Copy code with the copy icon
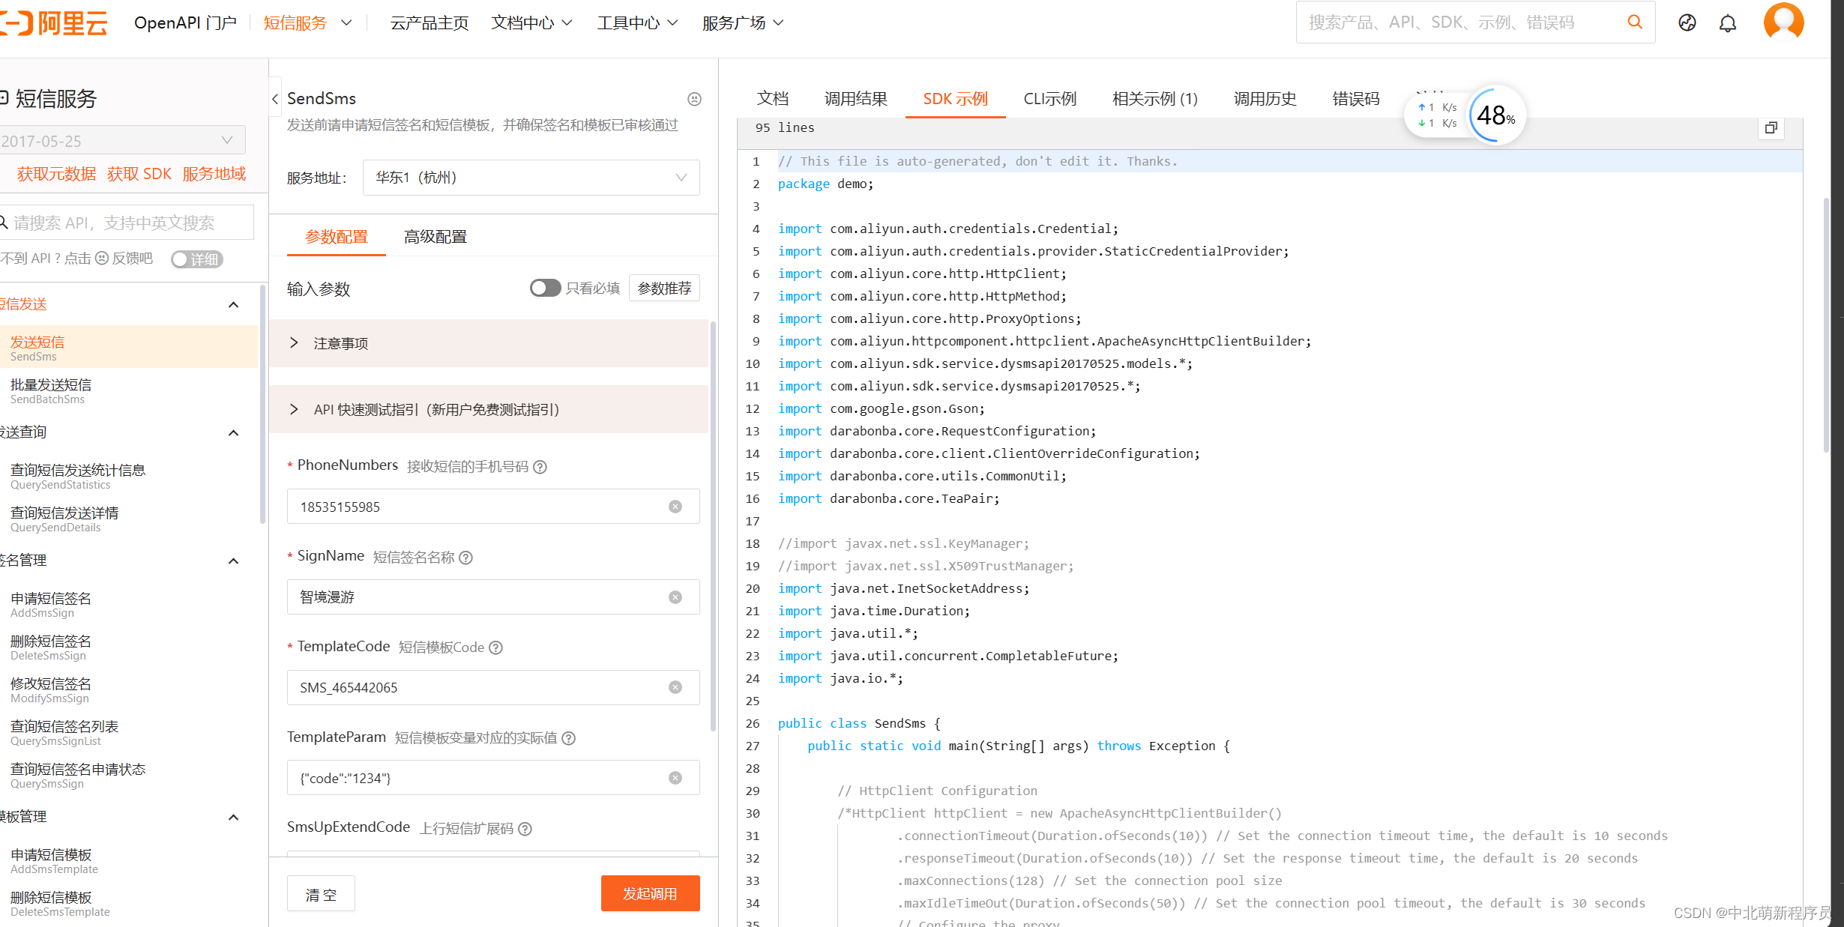This screenshot has height=927, width=1844. pos(1771,128)
